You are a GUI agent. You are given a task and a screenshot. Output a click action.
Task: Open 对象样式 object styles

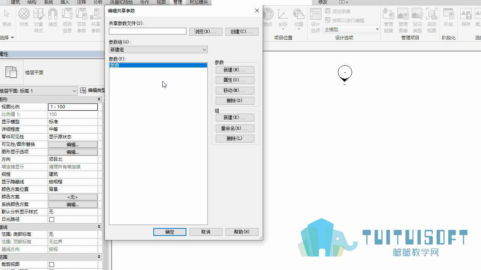click(39, 20)
